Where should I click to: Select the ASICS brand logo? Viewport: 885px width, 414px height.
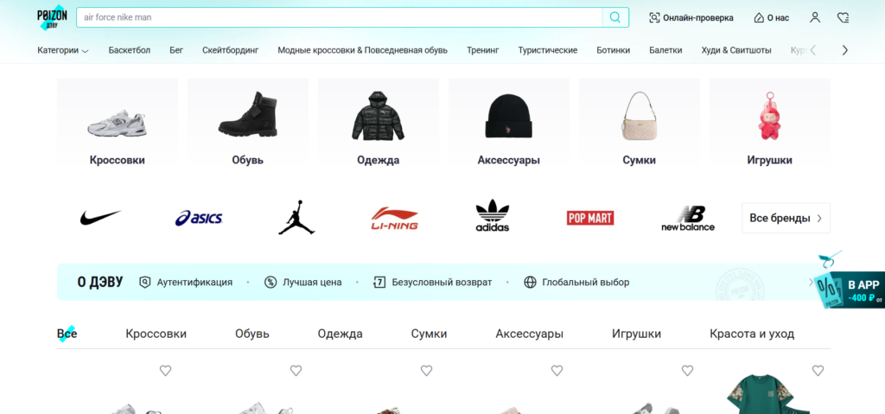click(x=199, y=218)
